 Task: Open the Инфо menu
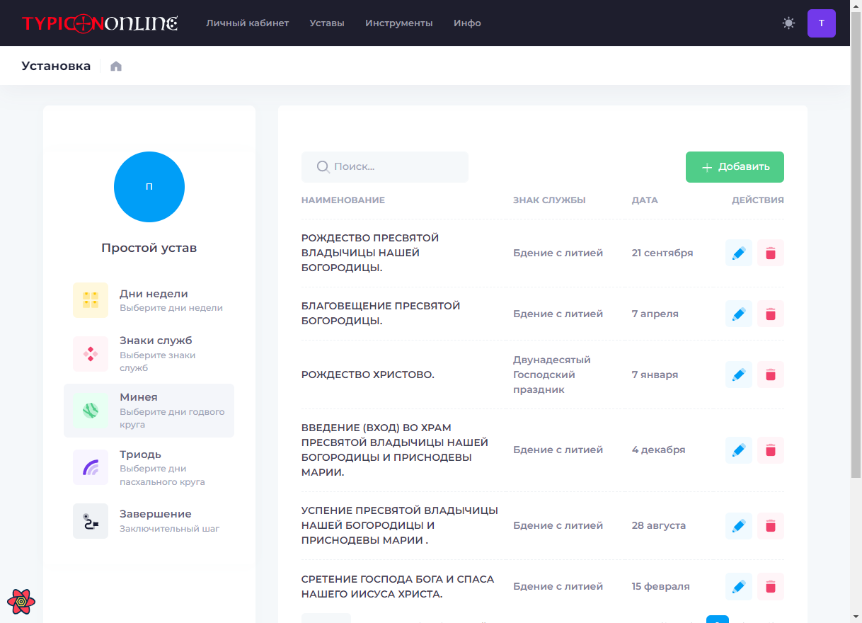pos(467,23)
